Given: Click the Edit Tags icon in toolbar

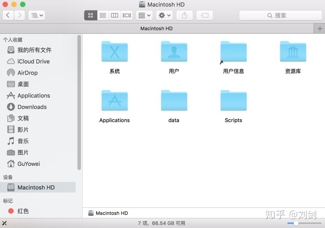Looking at the screenshot, I should click(x=204, y=15).
